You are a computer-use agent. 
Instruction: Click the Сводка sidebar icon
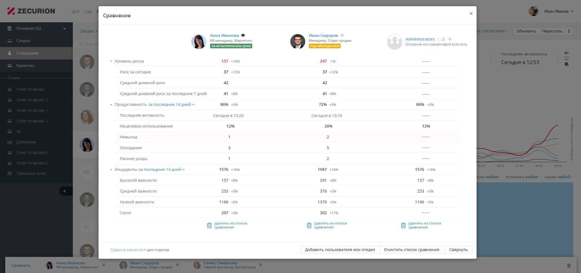tap(10, 41)
